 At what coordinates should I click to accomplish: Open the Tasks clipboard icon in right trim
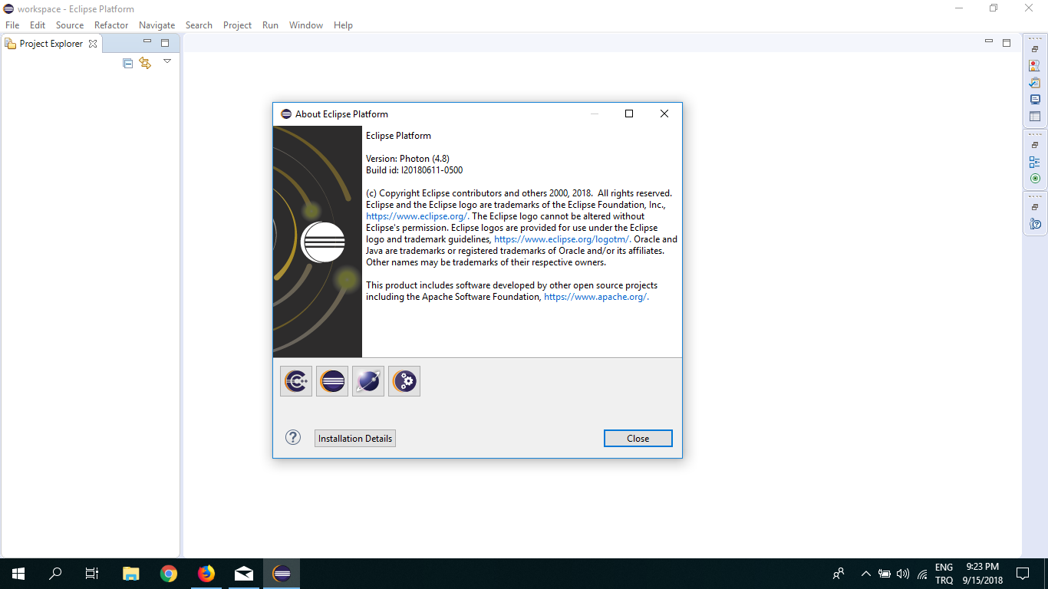(1035, 83)
